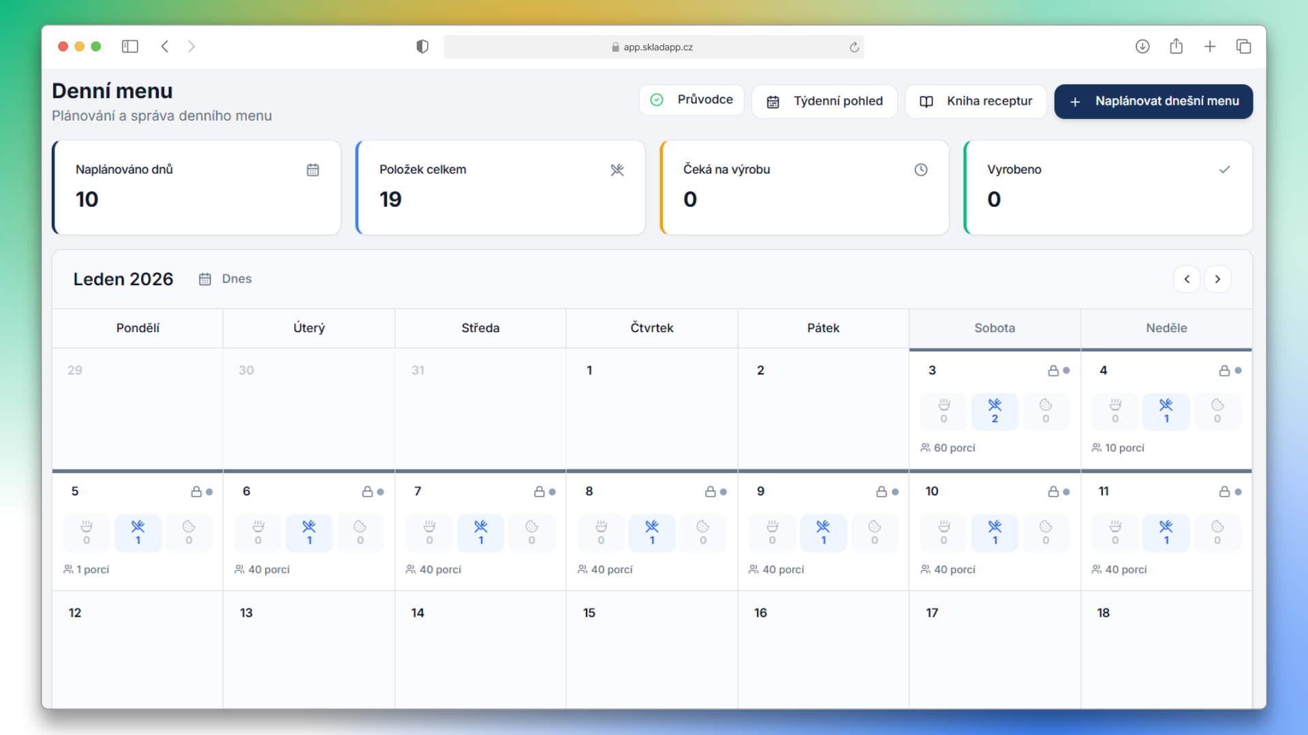Toggle the Safari sidebar panel
1308x735 pixels.
130,46
